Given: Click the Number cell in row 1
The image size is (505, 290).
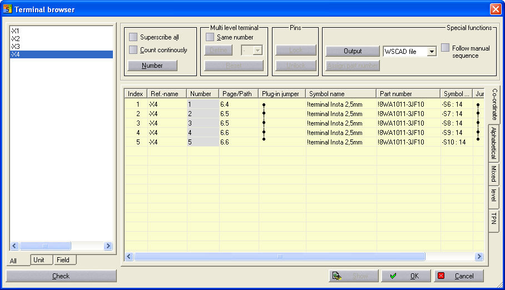Looking at the screenshot, I should coord(203,104).
